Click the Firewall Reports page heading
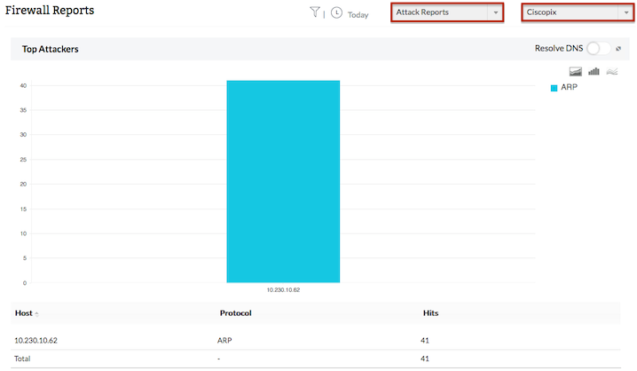Viewport: 637px width, 371px height. point(50,10)
